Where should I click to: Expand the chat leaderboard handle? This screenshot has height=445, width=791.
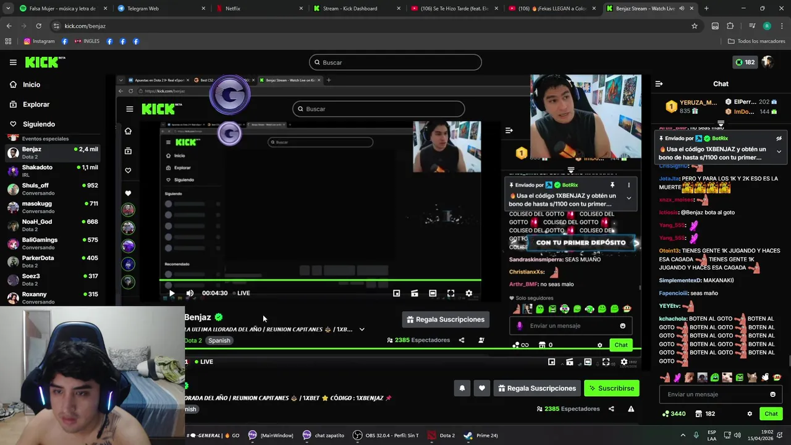(721, 124)
